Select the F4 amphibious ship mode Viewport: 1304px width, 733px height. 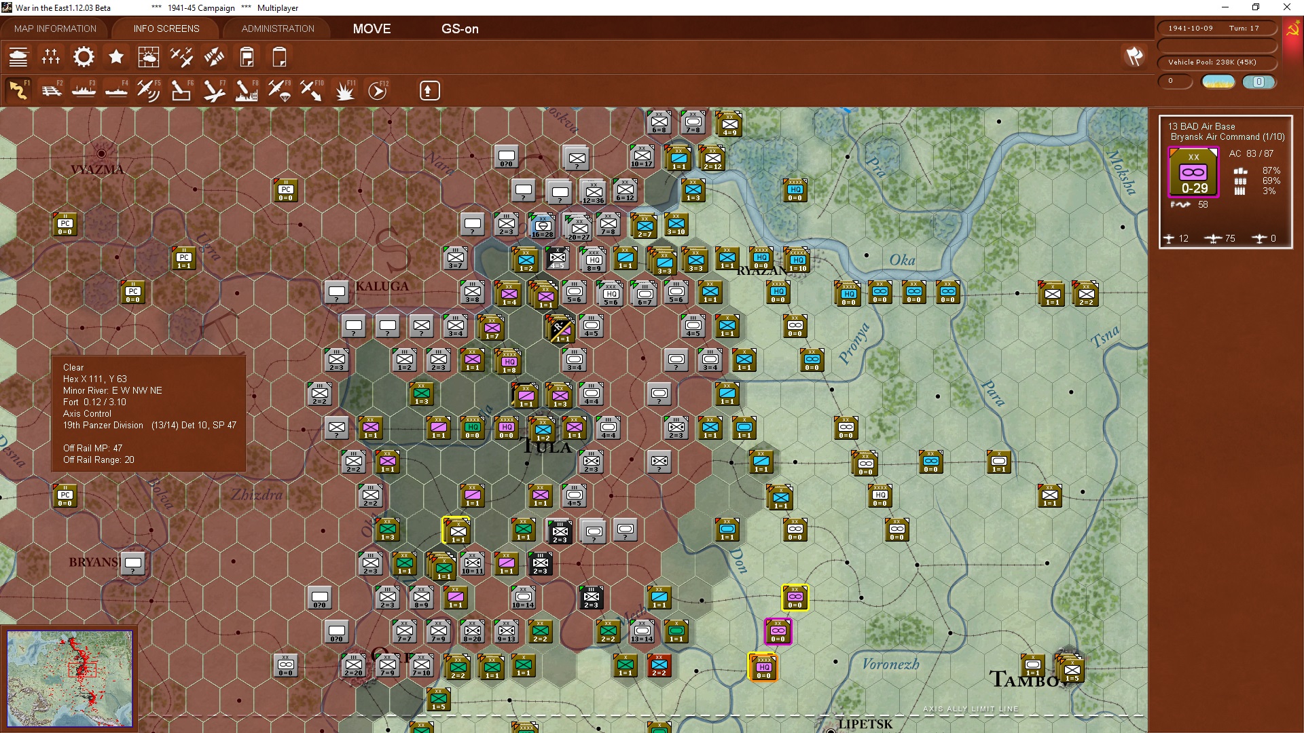(x=116, y=90)
